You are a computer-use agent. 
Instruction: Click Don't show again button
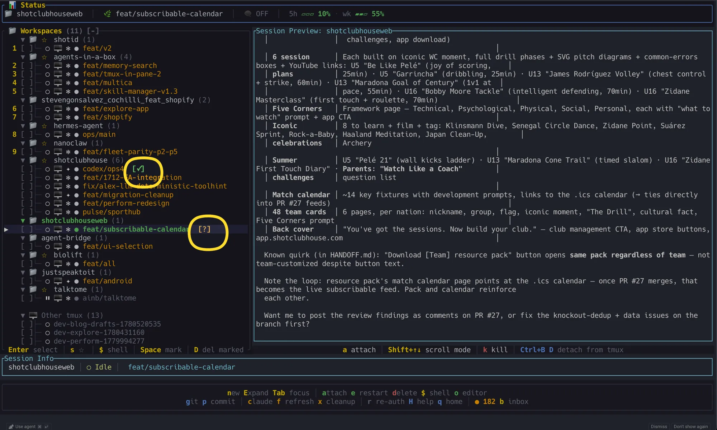690,426
